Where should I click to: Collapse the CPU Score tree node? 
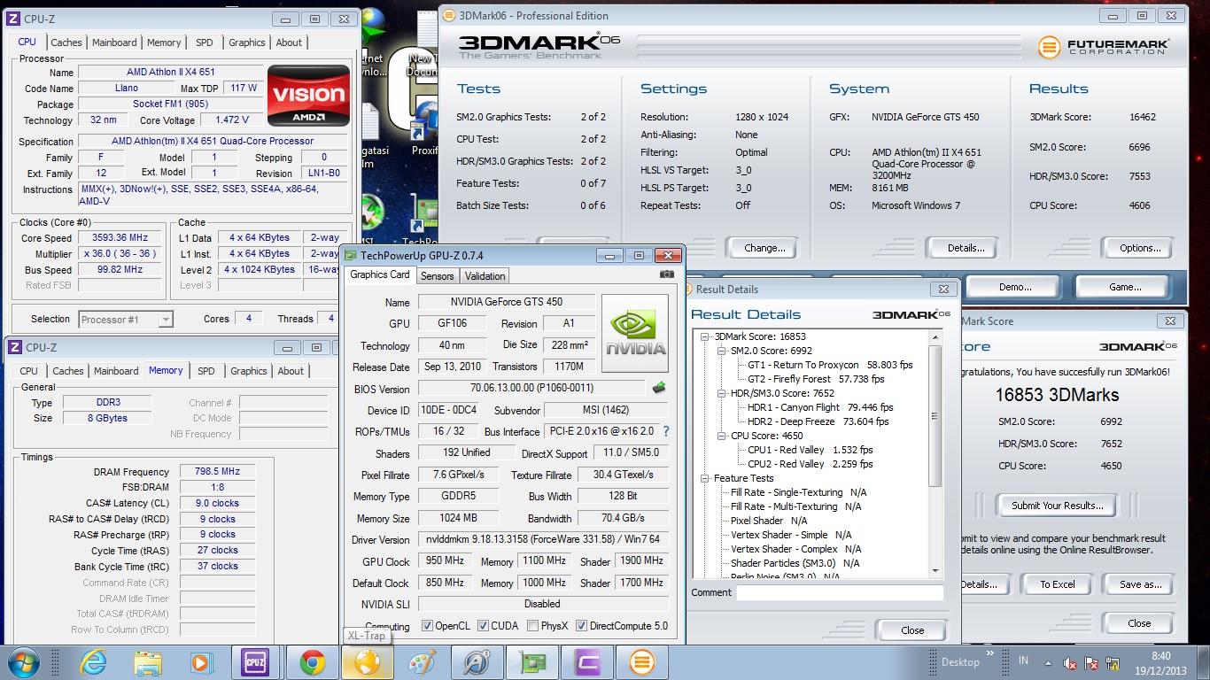point(723,436)
